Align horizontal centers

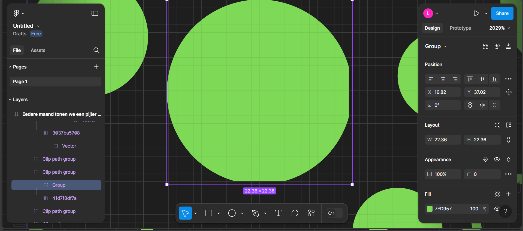(443, 79)
